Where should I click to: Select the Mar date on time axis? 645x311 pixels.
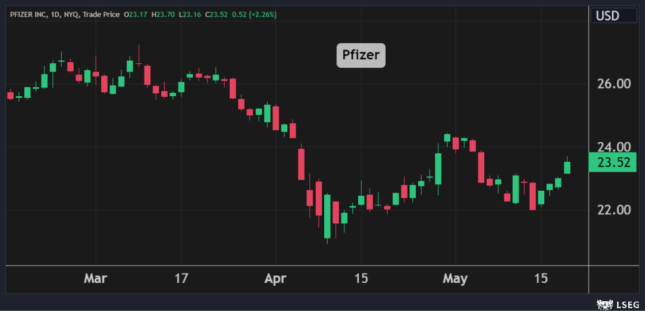tap(95, 279)
